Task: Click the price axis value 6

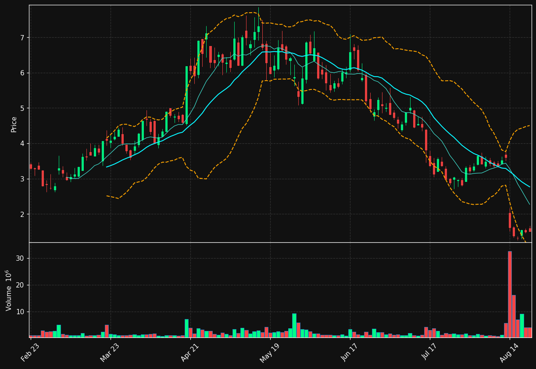Action: [22, 73]
